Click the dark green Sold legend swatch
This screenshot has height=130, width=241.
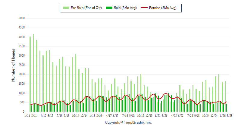pos(110,8)
